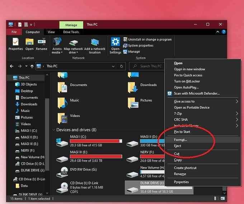Viewport: 244px width, 204px height.
Task: Select the DVD RW Drive (G:) icon
Action: point(62,172)
